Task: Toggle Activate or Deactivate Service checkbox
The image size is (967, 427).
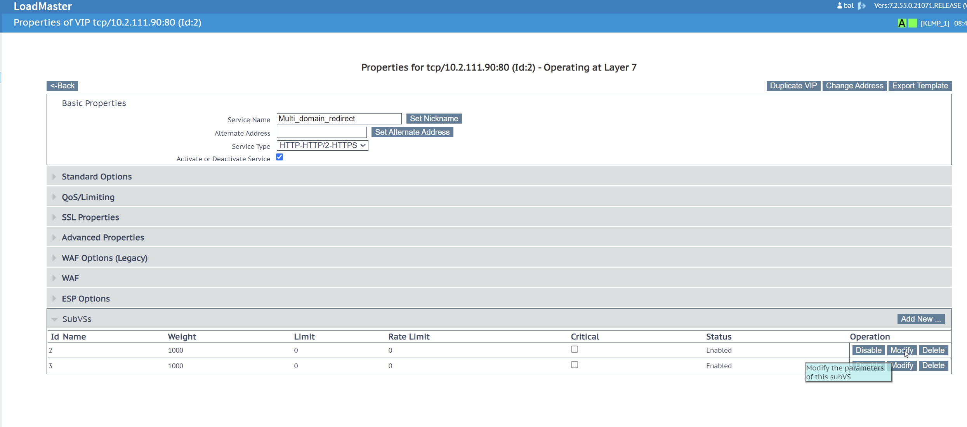Action: pos(280,157)
